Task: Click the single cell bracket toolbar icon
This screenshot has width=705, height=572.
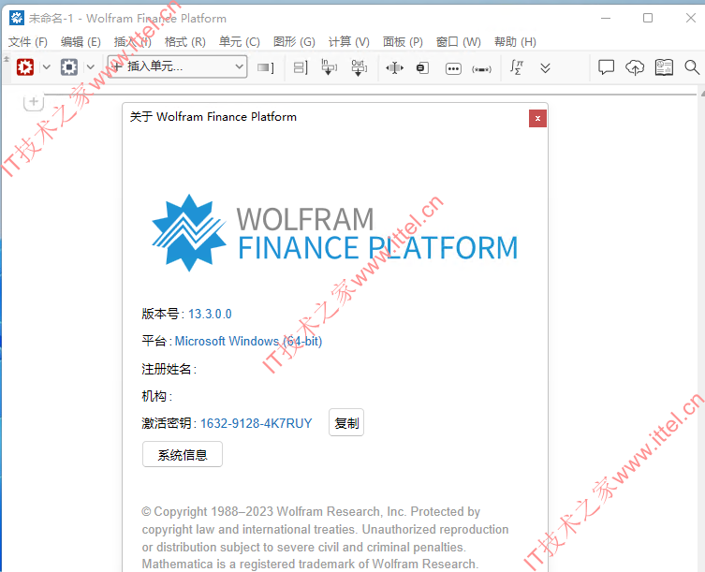Action: [x=265, y=67]
